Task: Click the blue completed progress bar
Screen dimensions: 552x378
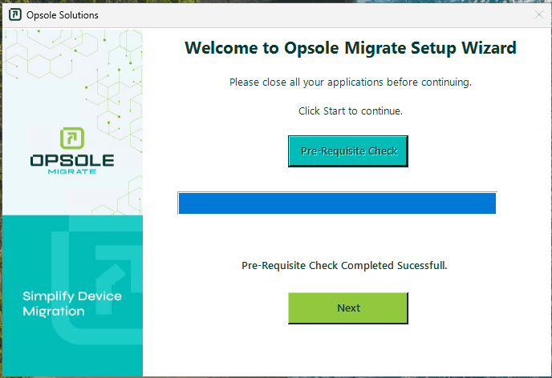Action: (337, 203)
